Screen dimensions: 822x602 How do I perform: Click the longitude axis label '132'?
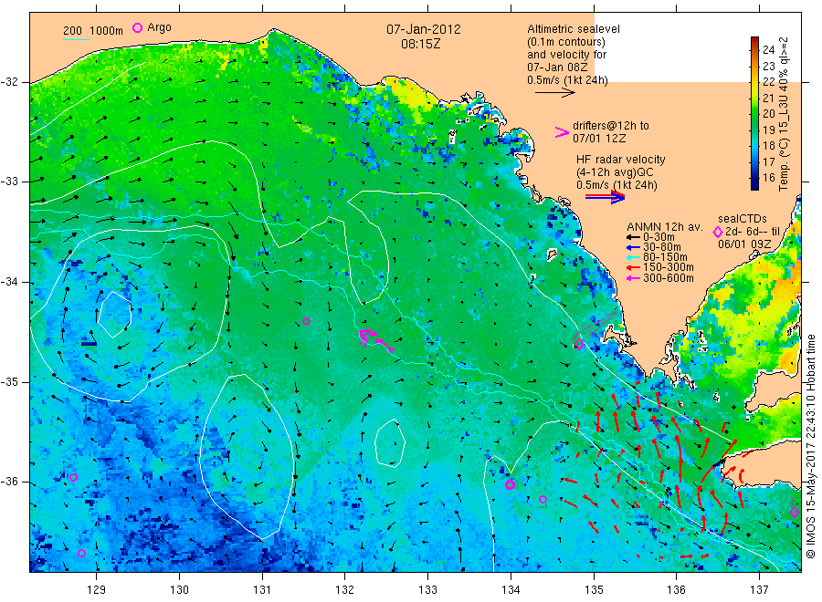(345, 590)
